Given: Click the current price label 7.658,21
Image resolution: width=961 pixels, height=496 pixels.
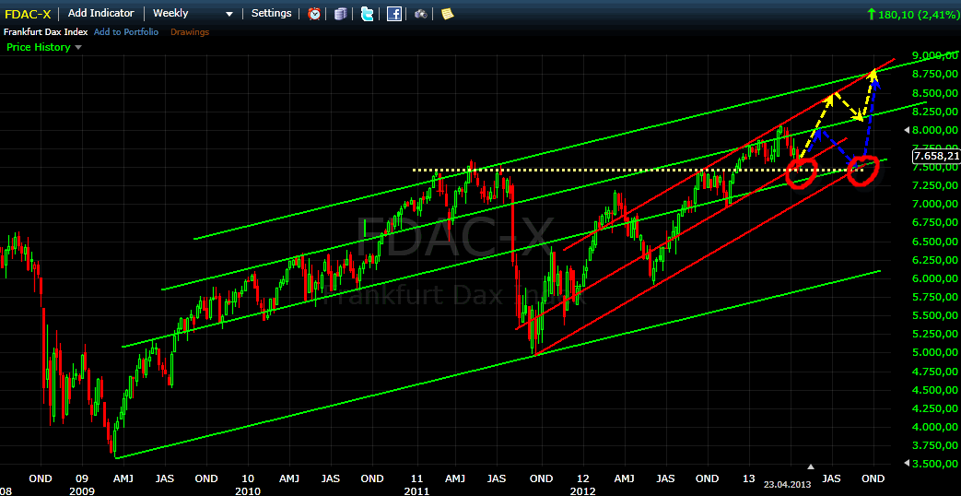Looking at the screenshot, I should coord(936,156).
